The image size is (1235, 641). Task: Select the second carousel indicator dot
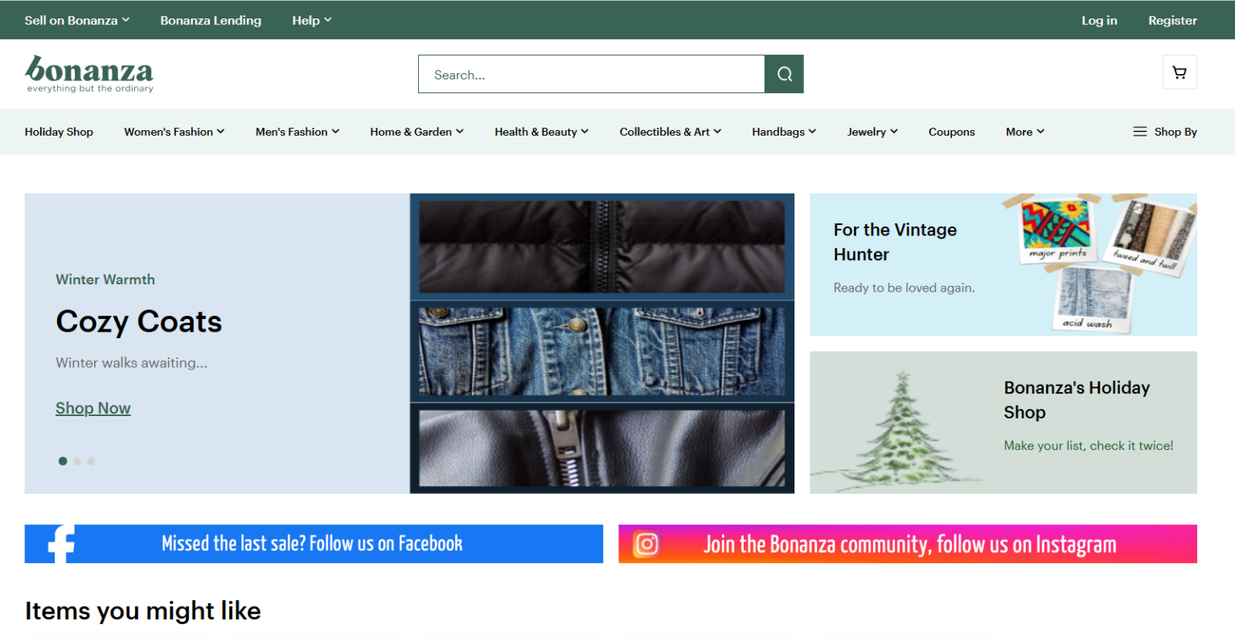(x=76, y=461)
